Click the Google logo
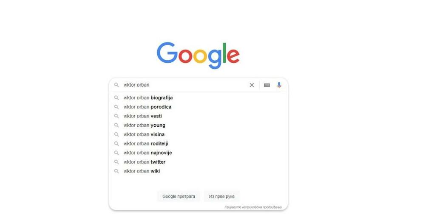This screenshot has width=425, height=223. point(198,55)
